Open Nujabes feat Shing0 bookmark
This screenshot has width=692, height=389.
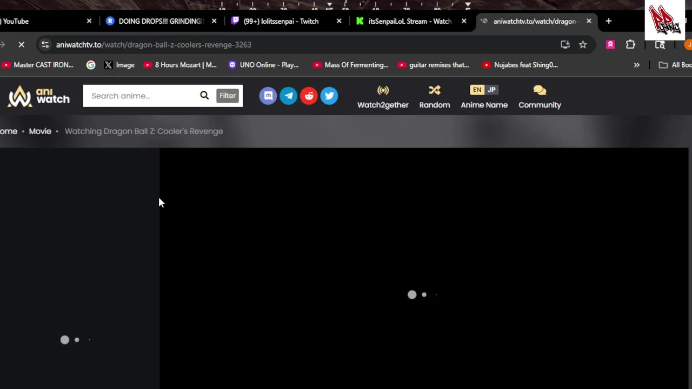tap(520, 65)
